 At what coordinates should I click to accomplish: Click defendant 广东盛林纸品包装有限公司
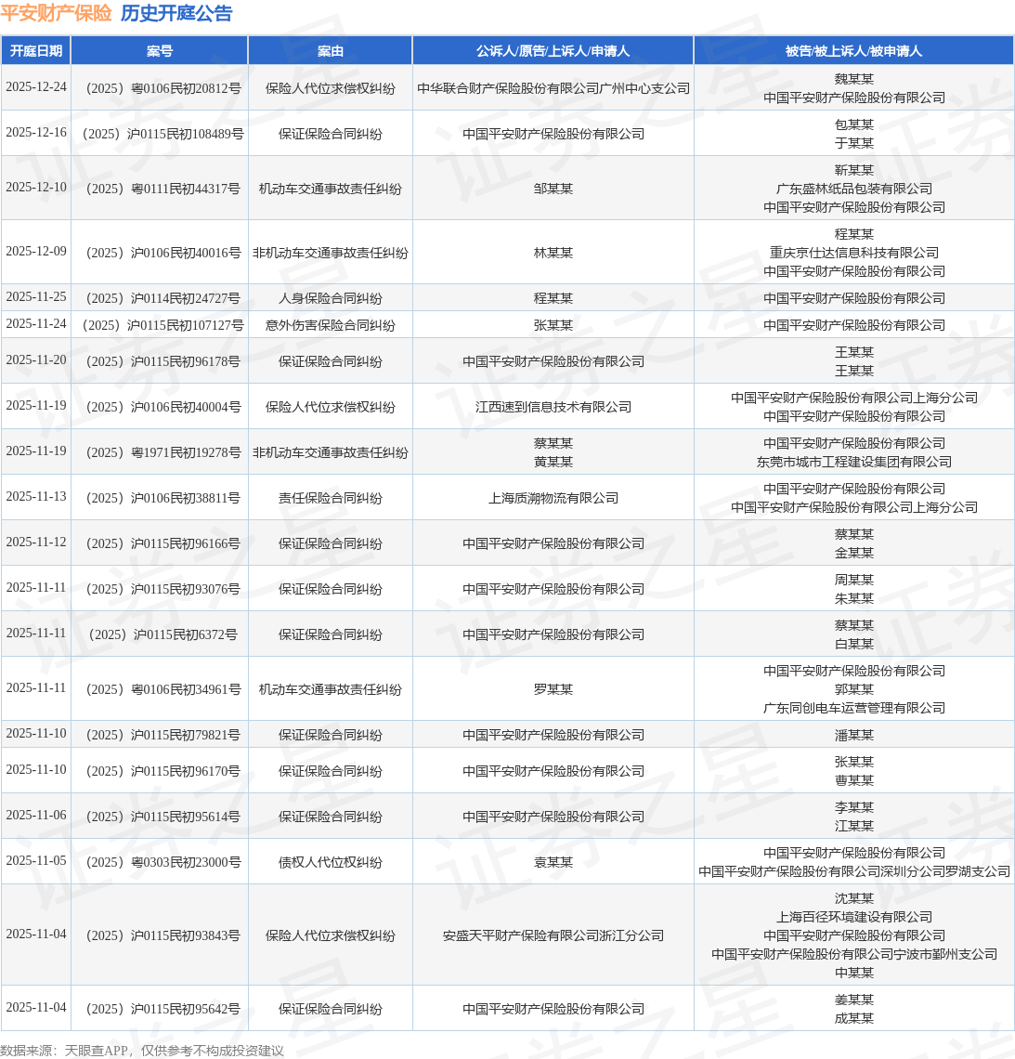pyautogui.click(x=854, y=189)
